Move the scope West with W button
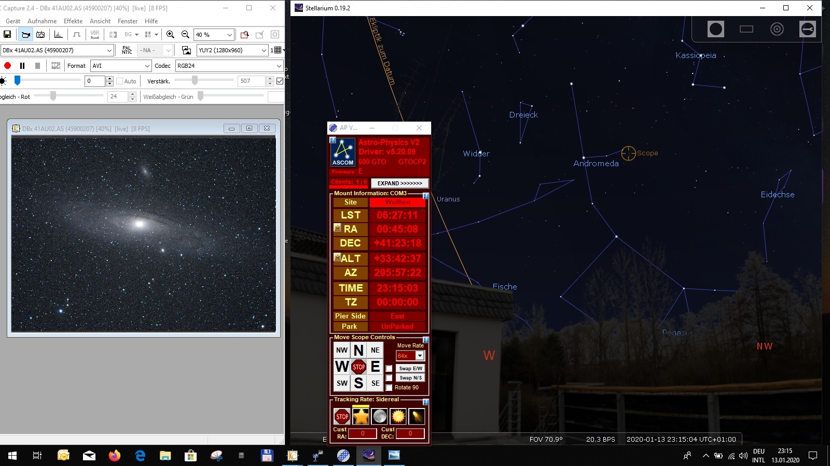 342,367
